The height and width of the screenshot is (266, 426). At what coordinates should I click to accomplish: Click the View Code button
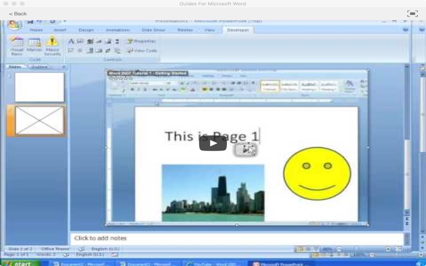click(x=142, y=51)
